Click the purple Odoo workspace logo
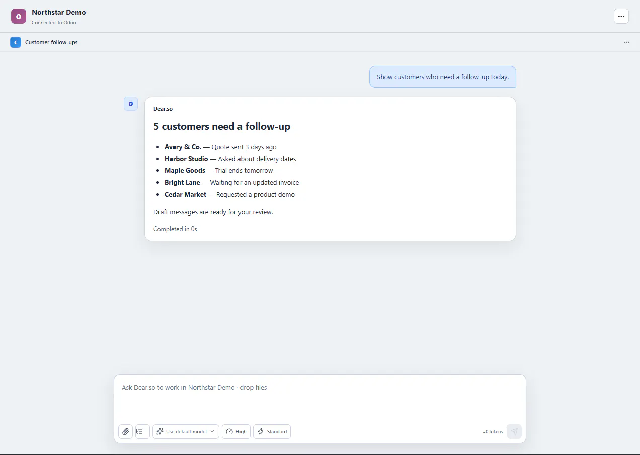Screen dimensions: 640x455 click(18, 16)
